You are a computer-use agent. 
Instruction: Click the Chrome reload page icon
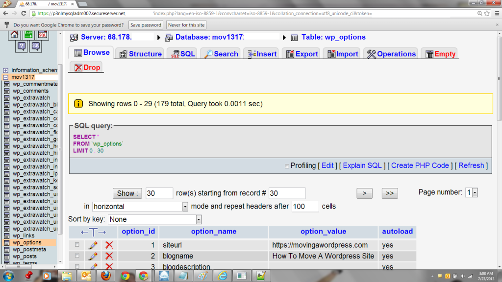24,13
